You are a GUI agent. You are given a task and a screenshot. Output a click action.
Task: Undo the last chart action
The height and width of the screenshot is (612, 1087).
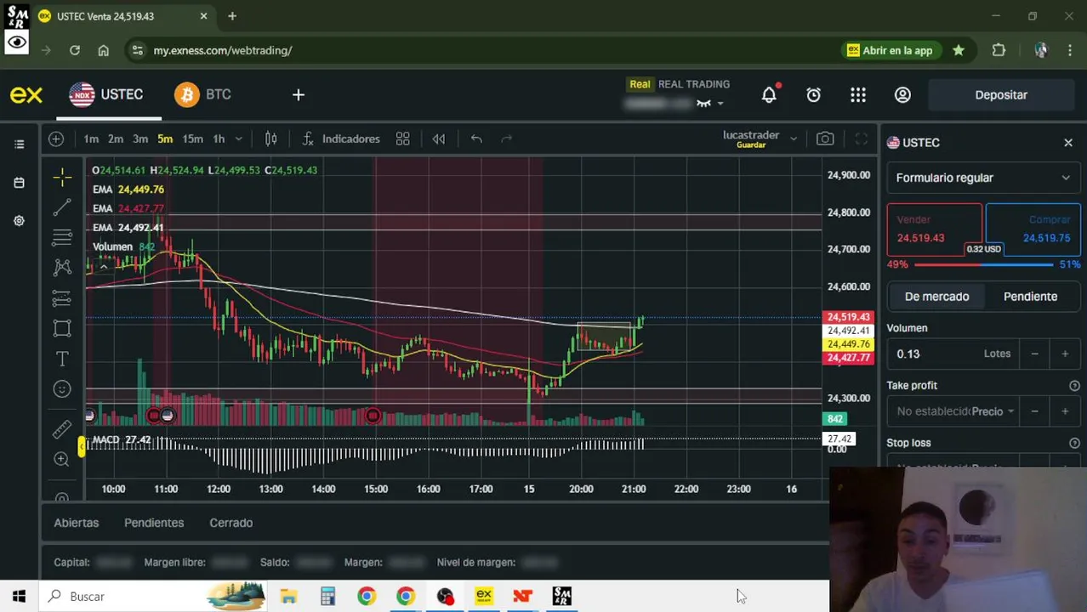(476, 139)
